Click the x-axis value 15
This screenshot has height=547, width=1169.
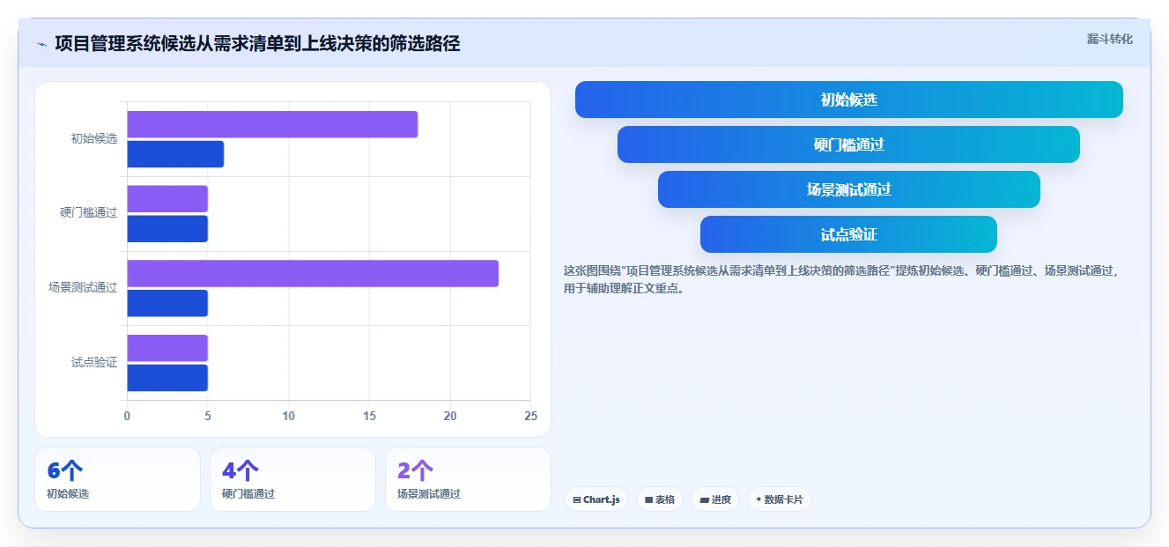(x=369, y=416)
